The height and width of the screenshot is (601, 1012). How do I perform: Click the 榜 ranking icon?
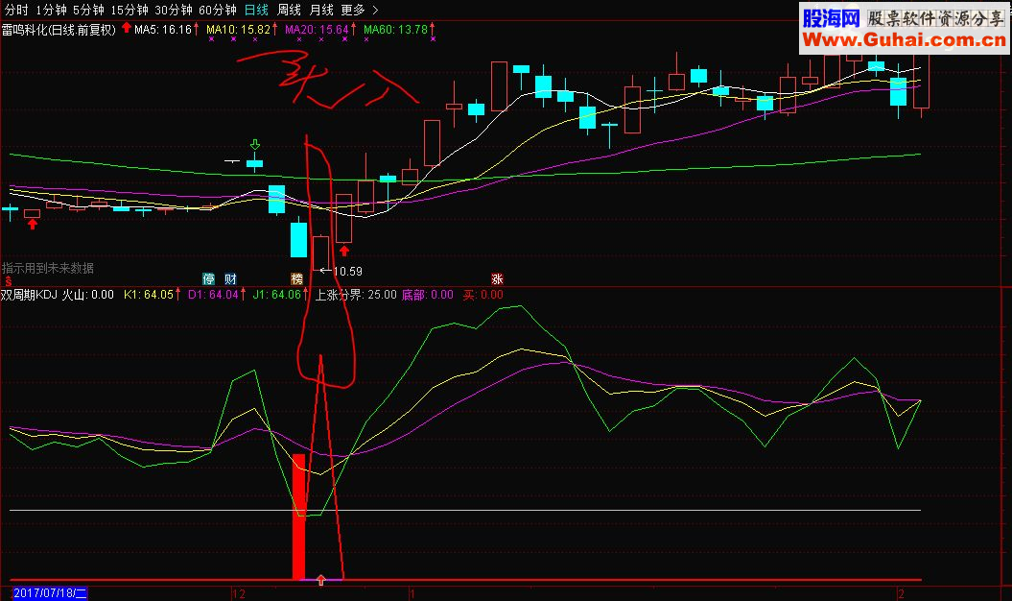point(296,278)
